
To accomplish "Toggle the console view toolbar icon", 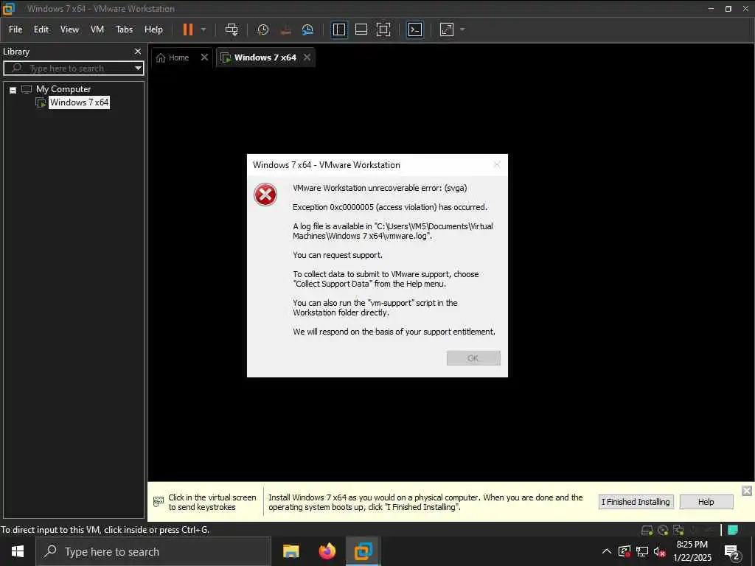I will click(x=415, y=29).
